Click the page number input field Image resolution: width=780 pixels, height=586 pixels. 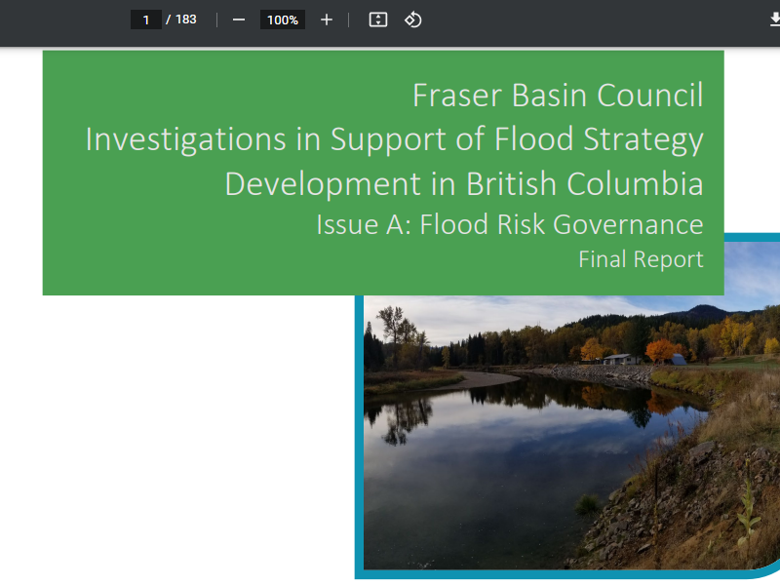[145, 20]
